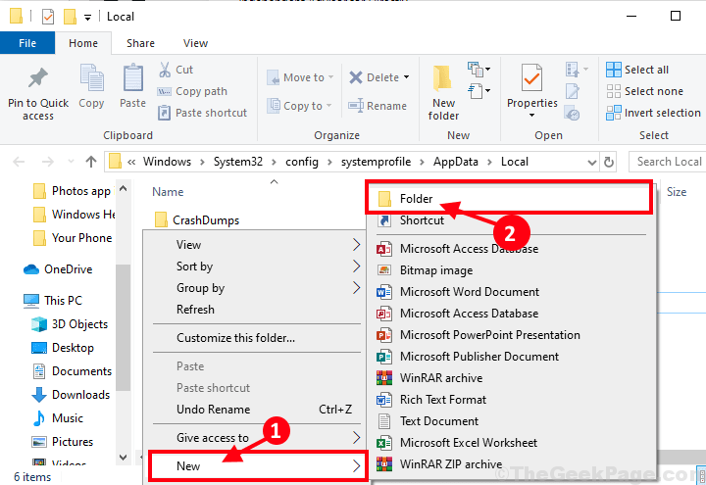706x485 pixels.
Task: Switch to the Share tab
Action: click(x=140, y=43)
